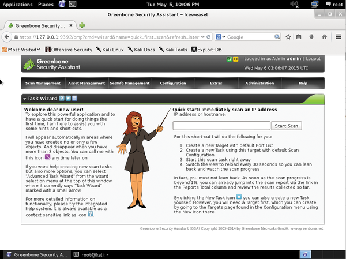Expand the Most Visited bookmarks dropdown
This screenshot has width=346, height=259.
21,50
